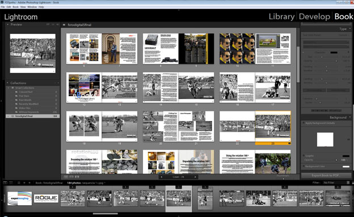Viewport: 354px width, 217px height.
Task: Open the Book menu
Action: click(x=15, y=7)
